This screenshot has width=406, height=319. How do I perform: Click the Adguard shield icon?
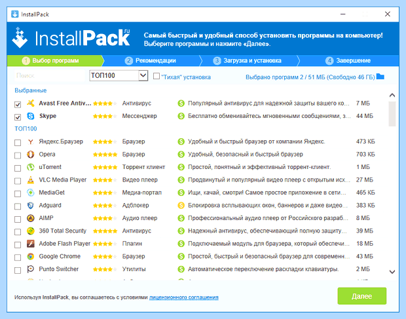pos(31,205)
